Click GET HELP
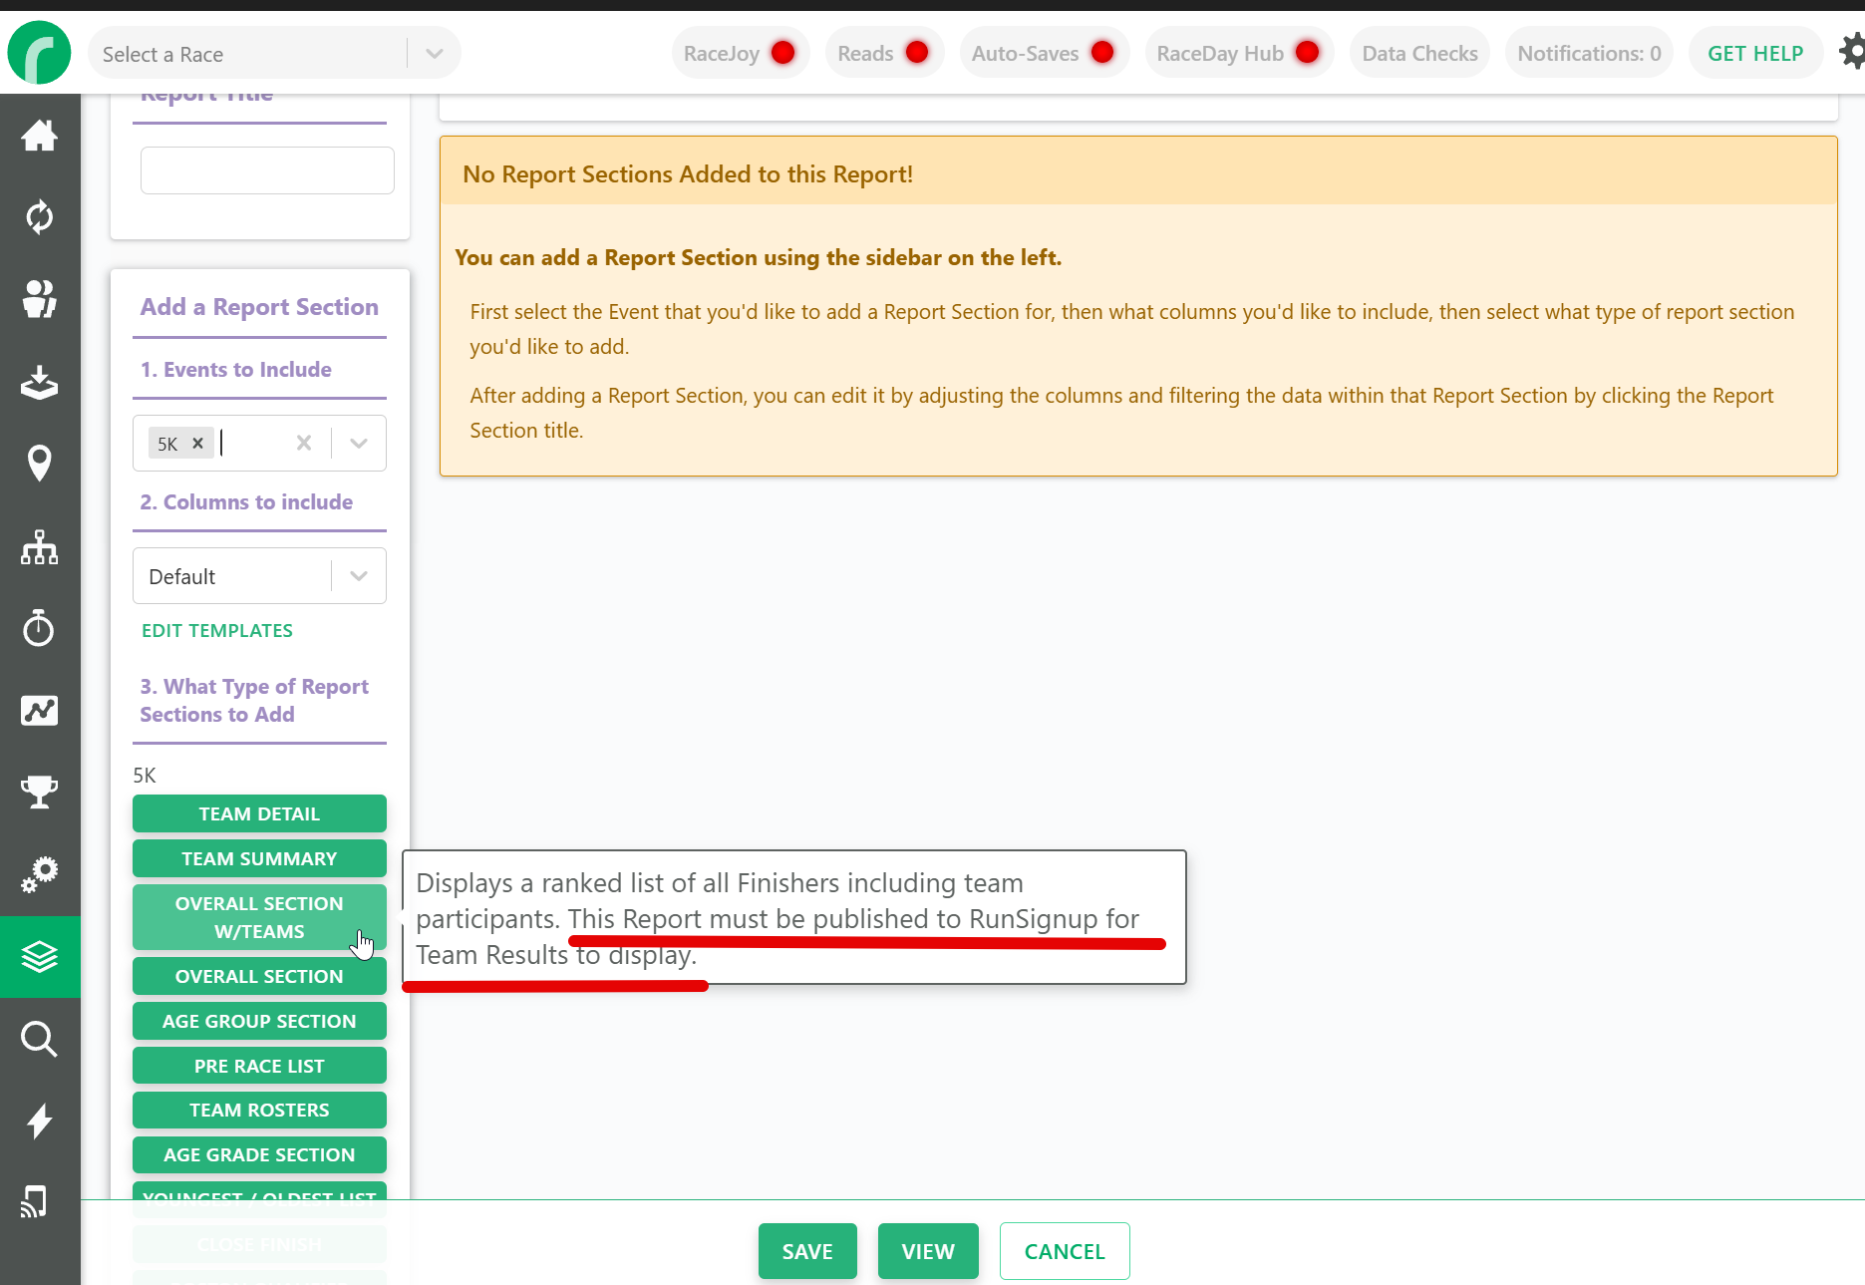Viewport: 1865px width, 1285px height. [x=1755, y=53]
